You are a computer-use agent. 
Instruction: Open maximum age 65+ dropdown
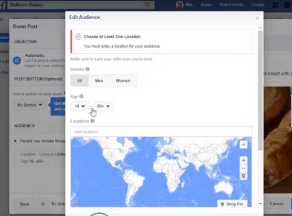coord(103,106)
